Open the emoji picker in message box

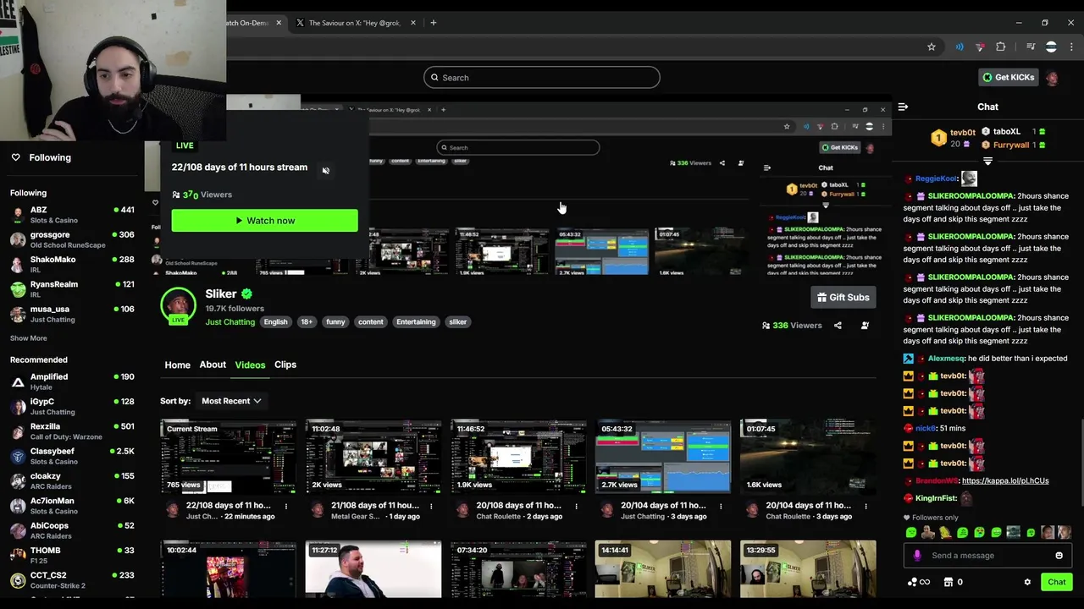click(1059, 556)
